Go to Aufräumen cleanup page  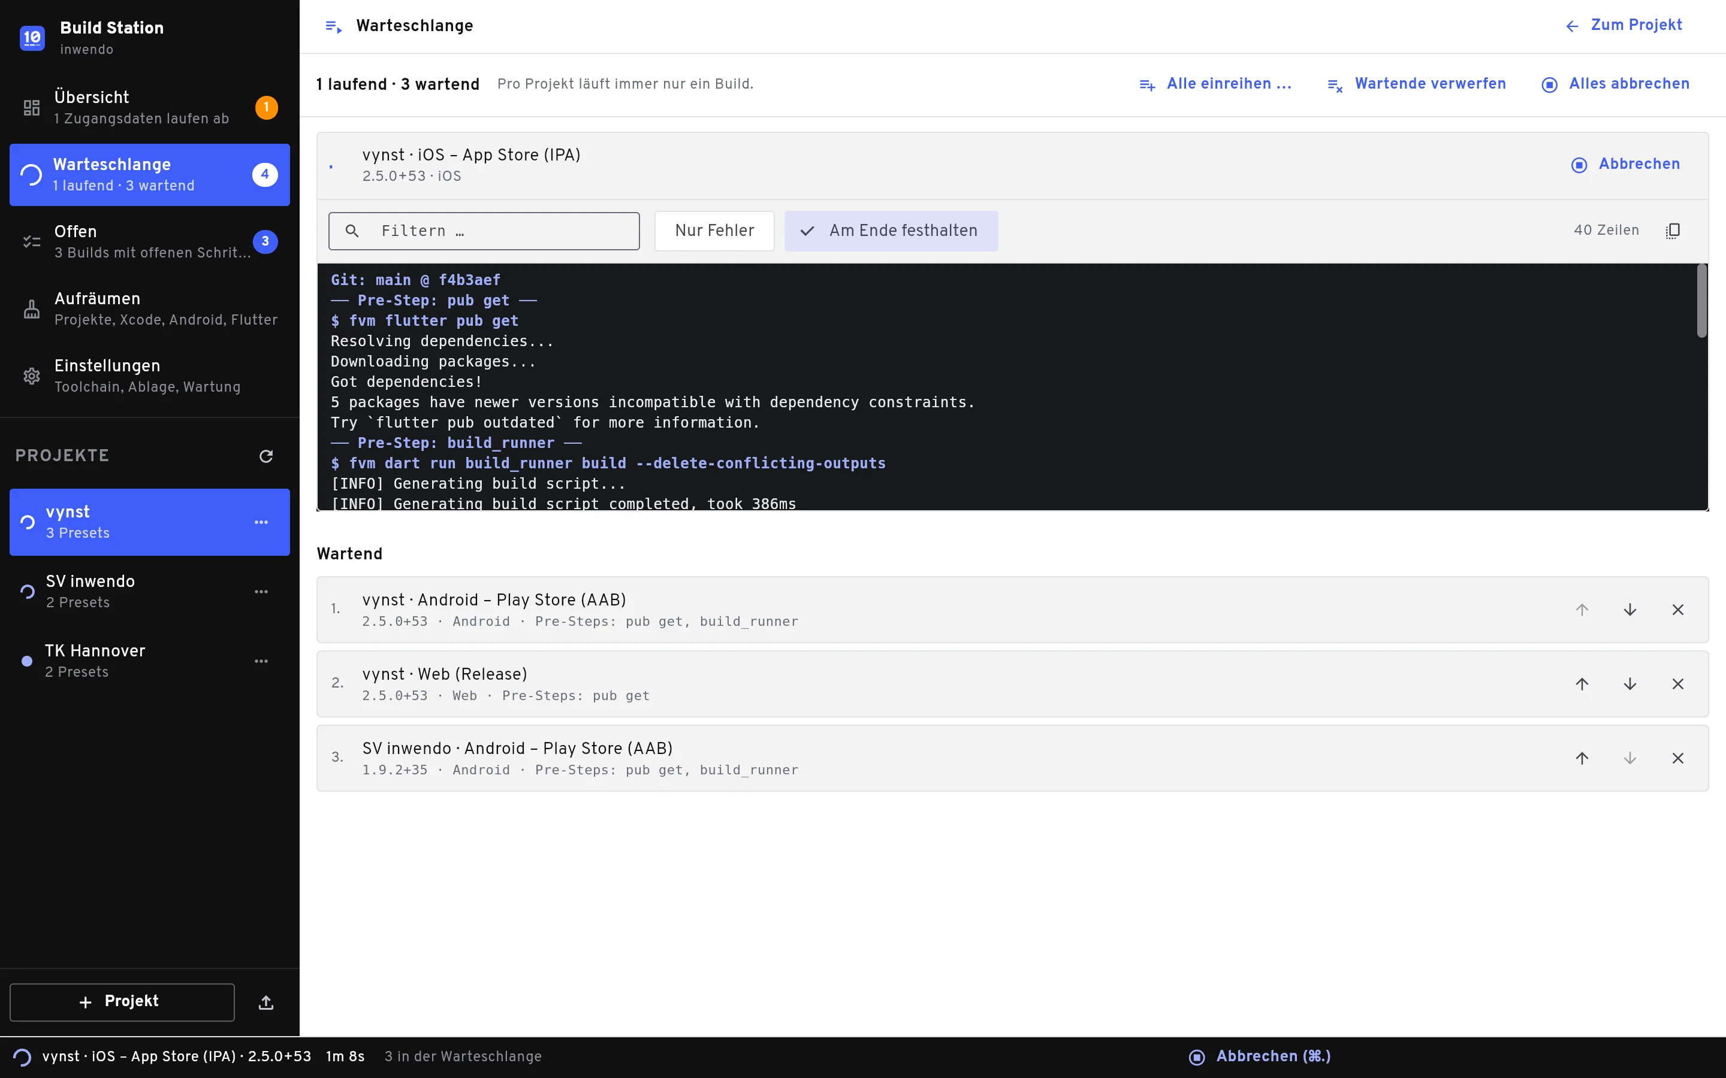click(x=150, y=308)
